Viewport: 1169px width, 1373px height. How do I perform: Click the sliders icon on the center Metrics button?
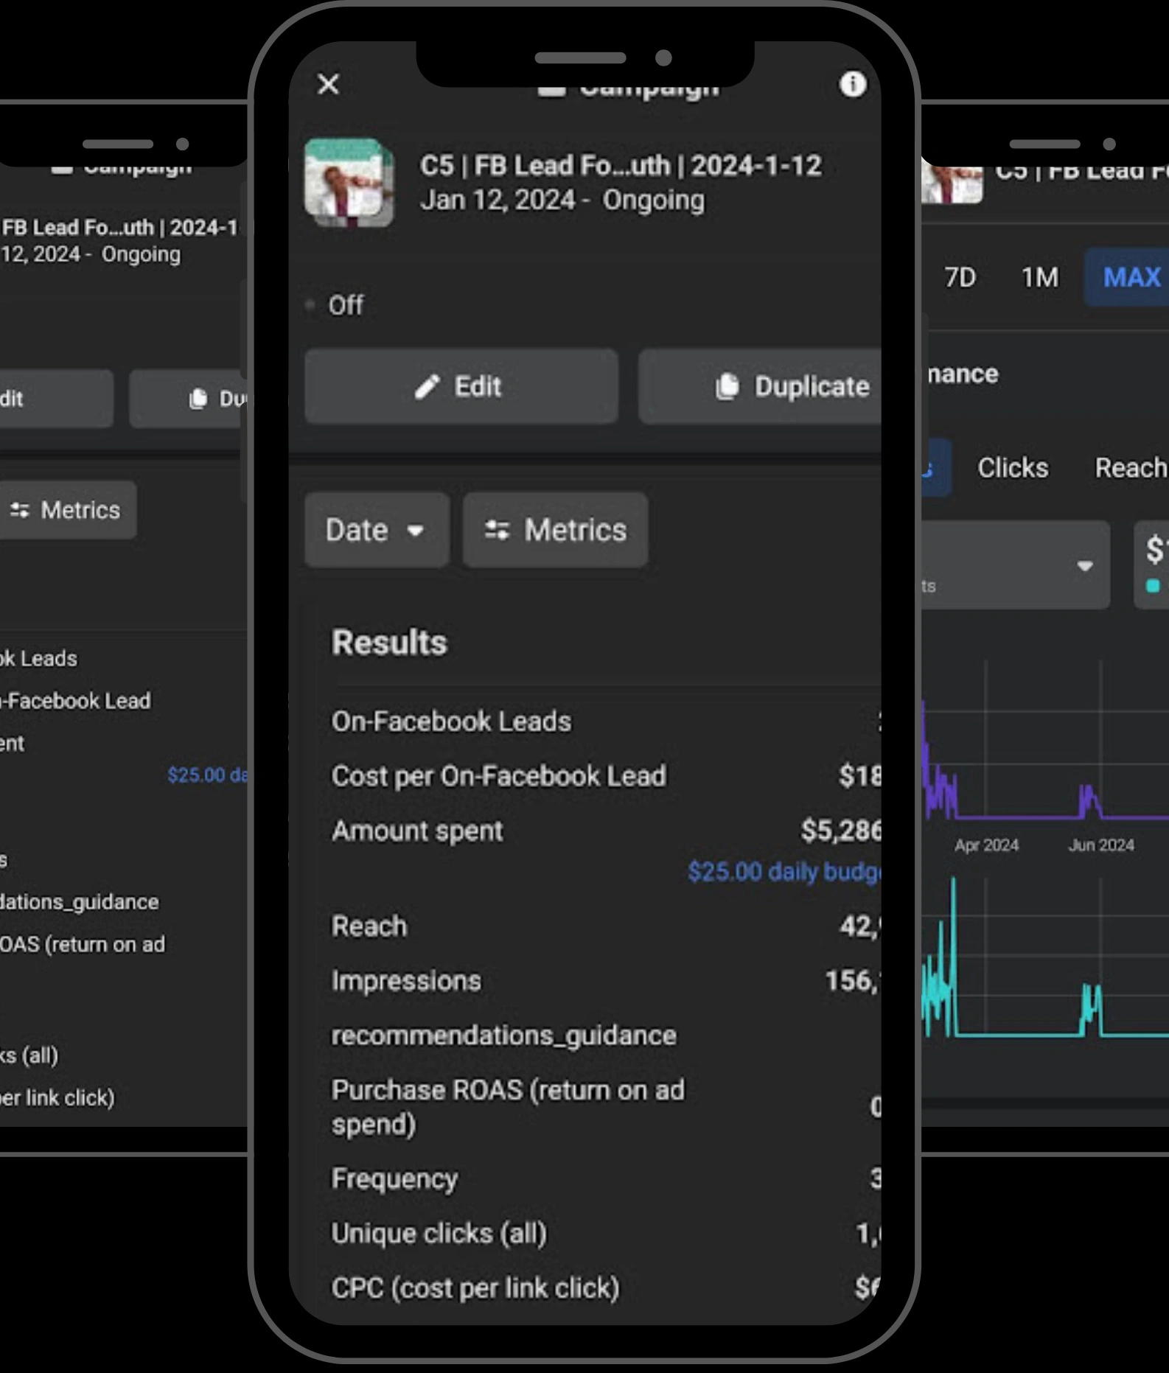coord(497,530)
